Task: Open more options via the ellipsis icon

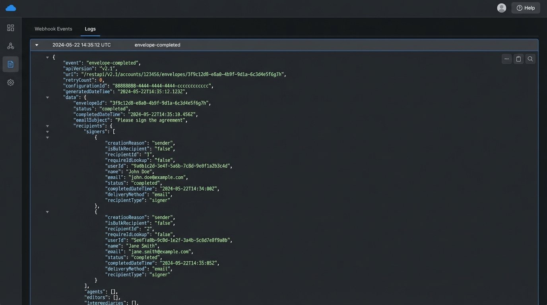Action: [x=506, y=59]
